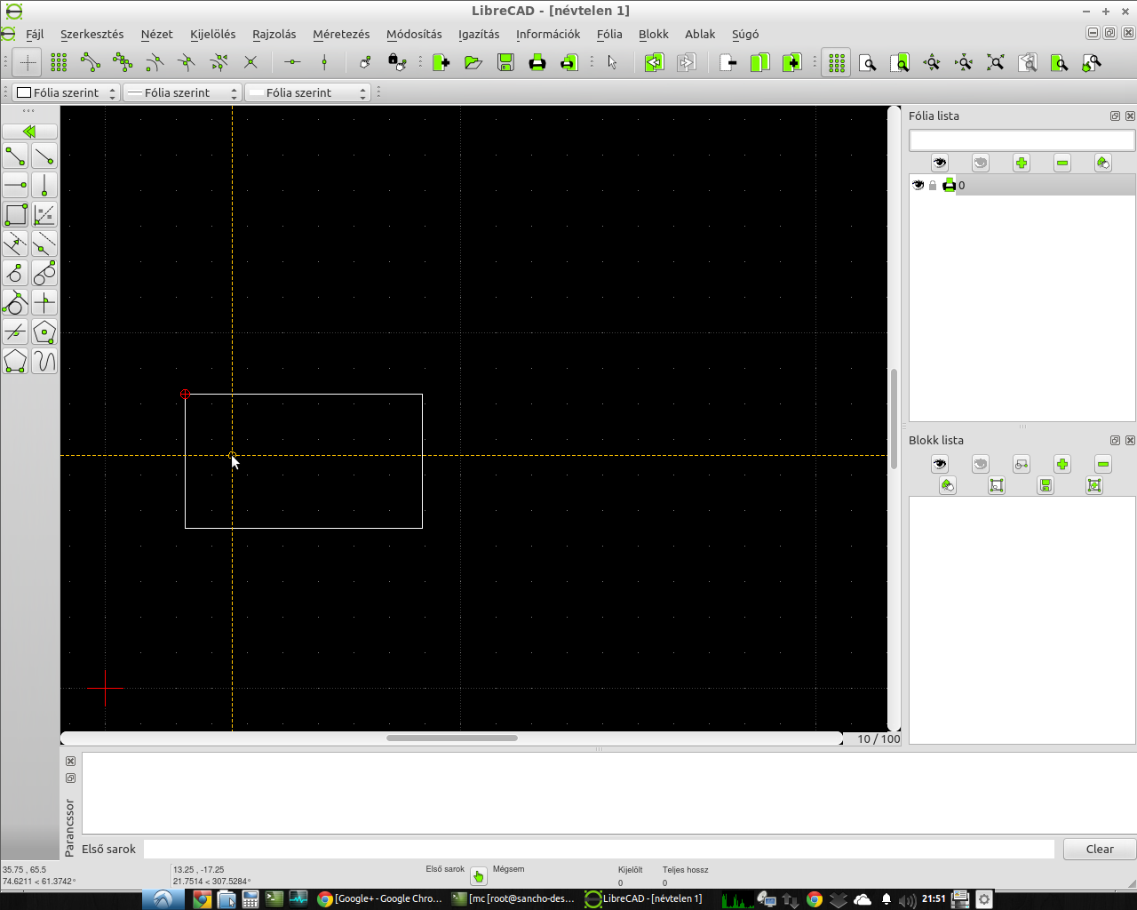1137x910 pixels.
Task: Click the save drawing icon
Action: 505,62
